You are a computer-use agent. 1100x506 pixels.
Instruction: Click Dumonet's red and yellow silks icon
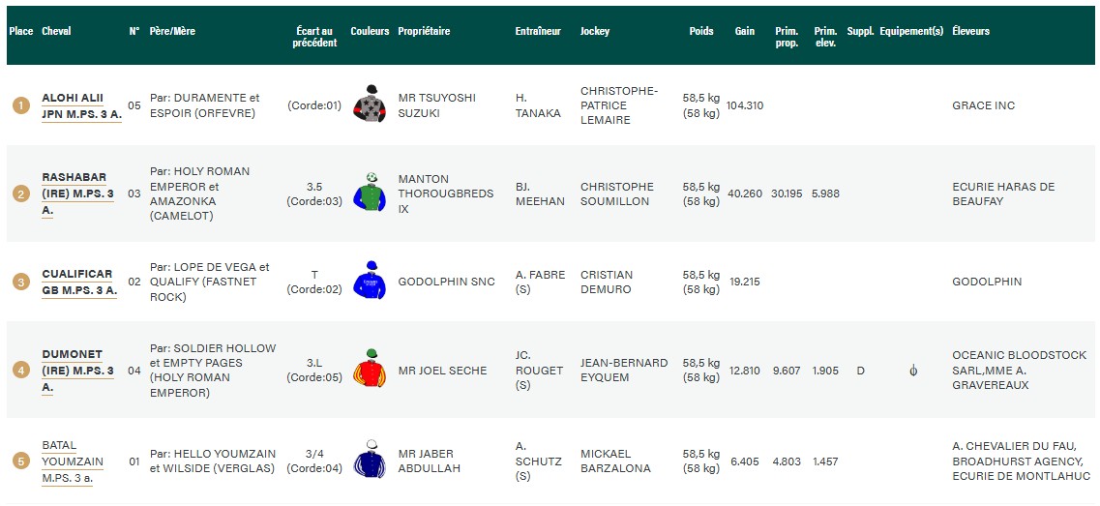(x=370, y=370)
